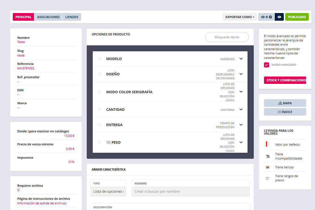Screen dimensions: 315x210
Task: Click the drag handle beside MODO COLOR SERIGRAFÍA
Action: (x=100, y=92)
